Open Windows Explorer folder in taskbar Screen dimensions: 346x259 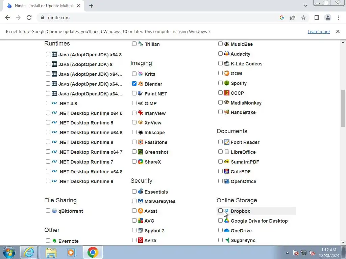[51, 252]
